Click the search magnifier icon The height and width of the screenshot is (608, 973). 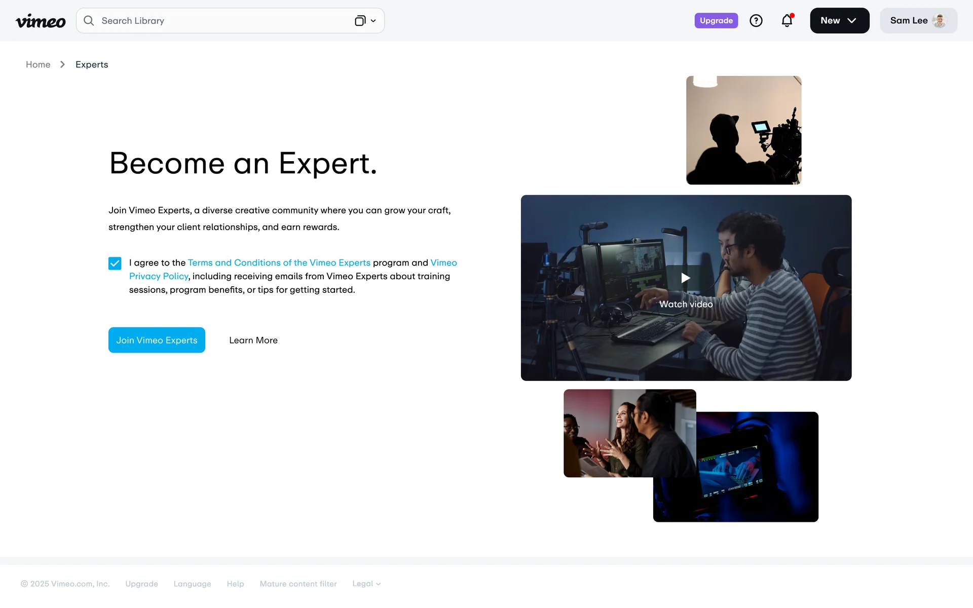coord(89,21)
